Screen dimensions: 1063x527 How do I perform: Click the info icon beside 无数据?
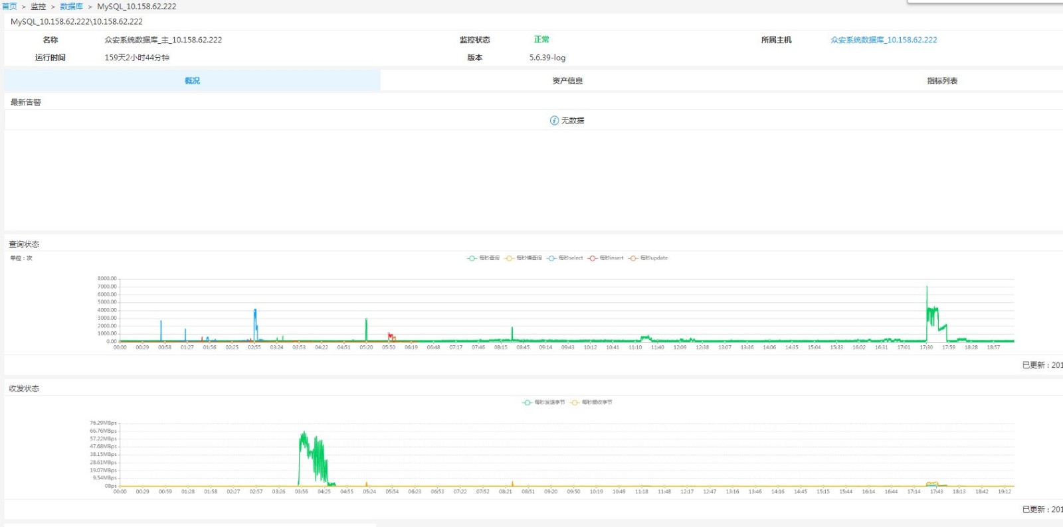pyautogui.click(x=554, y=120)
